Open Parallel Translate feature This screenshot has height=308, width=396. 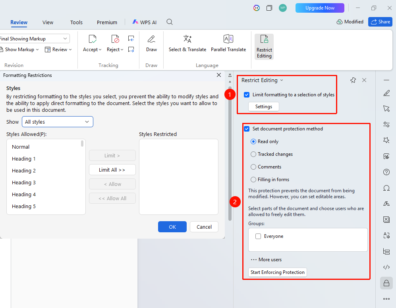228,44
